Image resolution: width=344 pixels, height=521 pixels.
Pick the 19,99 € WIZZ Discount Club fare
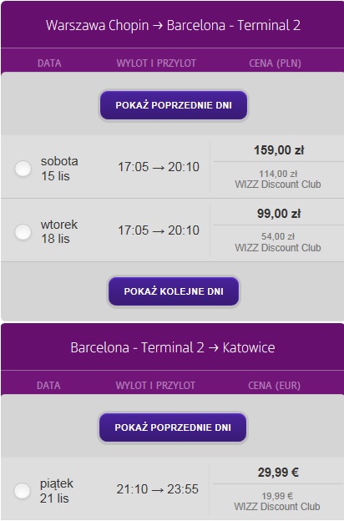tap(277, 501)
